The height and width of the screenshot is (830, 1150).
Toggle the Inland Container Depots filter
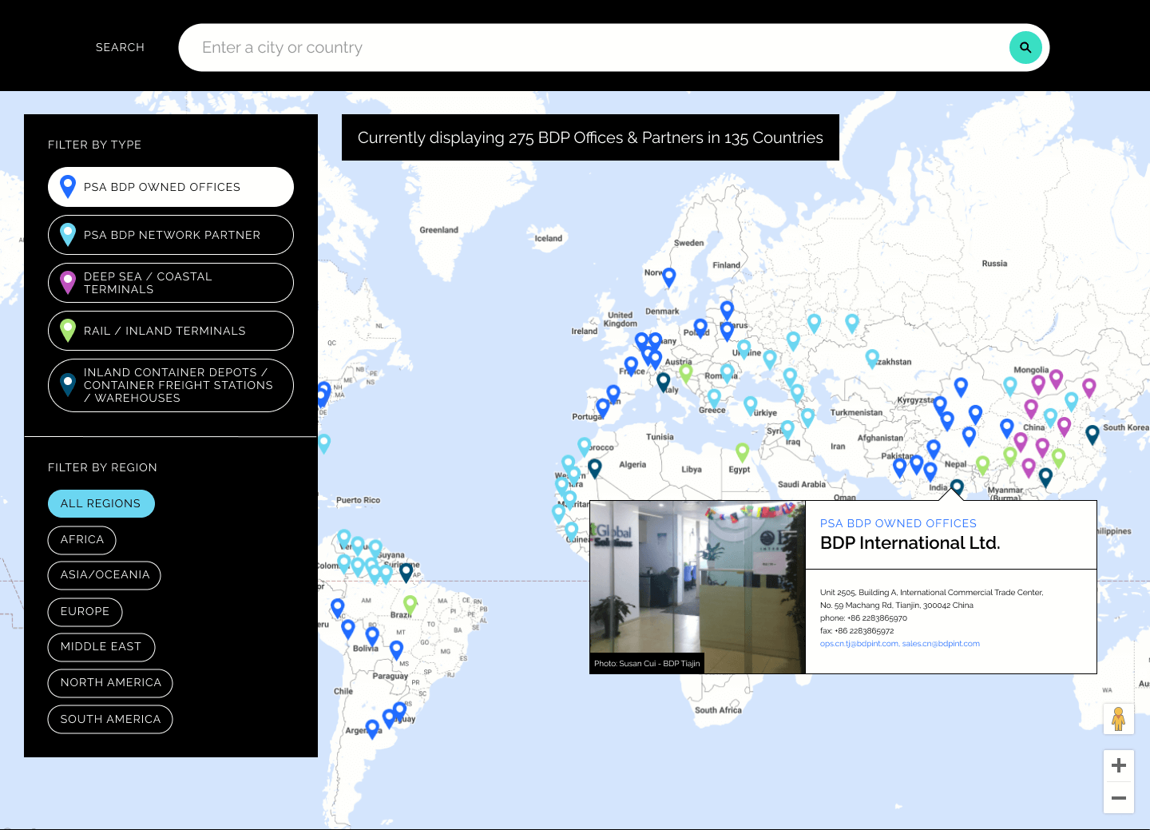[171, 385]
